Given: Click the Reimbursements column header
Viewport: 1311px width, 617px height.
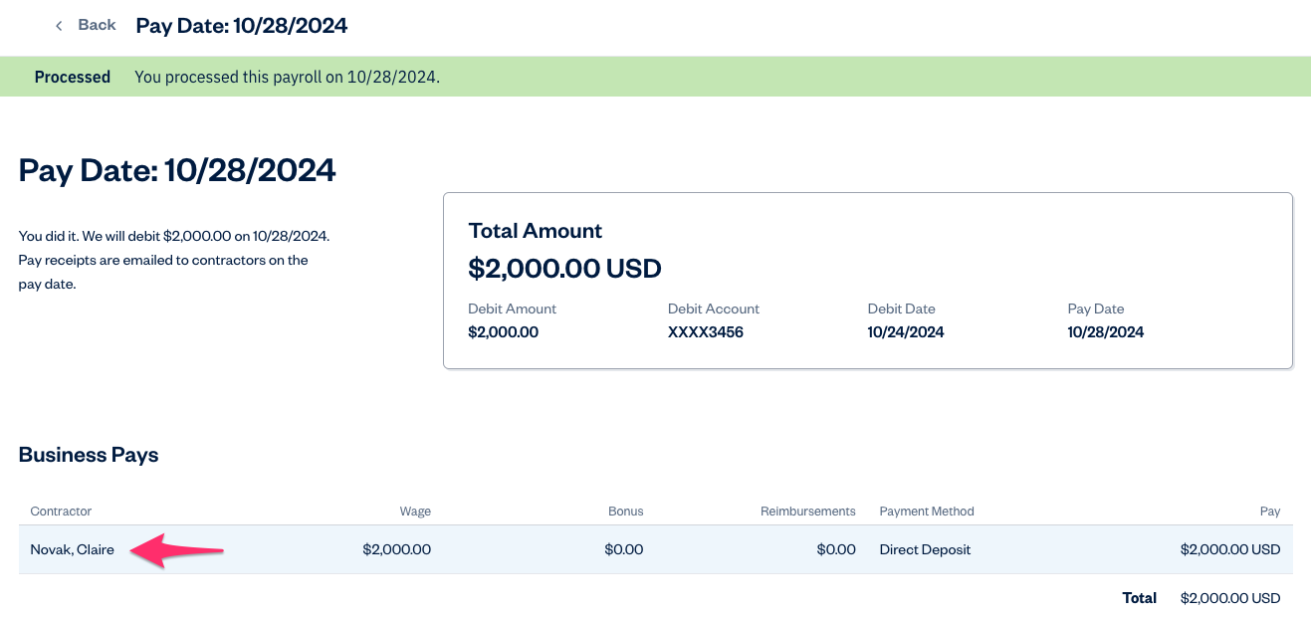Looking at the screenshot, I should pos(807,512).
